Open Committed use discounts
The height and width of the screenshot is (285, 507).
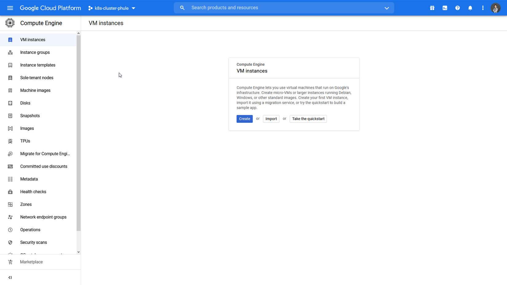pos(38,166)
